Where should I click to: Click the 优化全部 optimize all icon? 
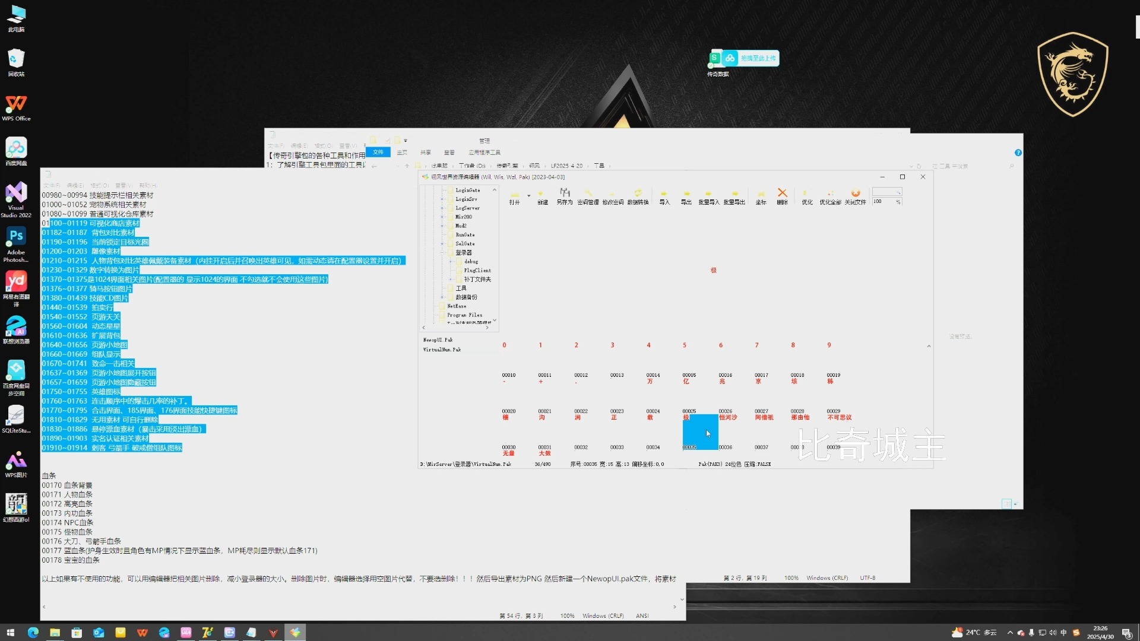pos(830,195)
